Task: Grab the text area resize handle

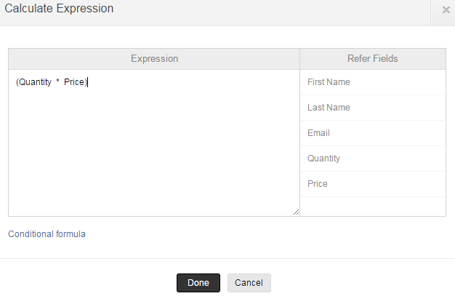Action: click(x=296, y=212)
